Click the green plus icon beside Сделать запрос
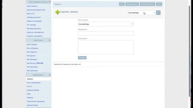The image size is (193, 108). [x=58, y=12]
